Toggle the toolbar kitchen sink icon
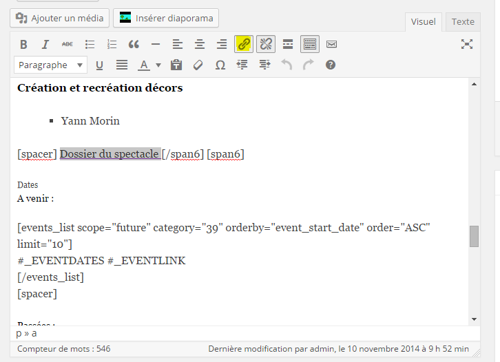Viewport: 500px width, 362px height. 310,44
